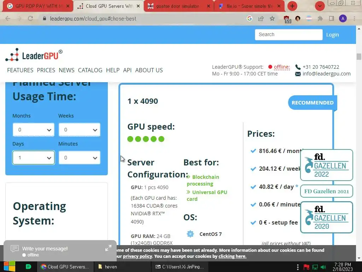This screenshot has height=272, width=362.
Task: Open ABOUT US menu item
Action: [149, 70]
